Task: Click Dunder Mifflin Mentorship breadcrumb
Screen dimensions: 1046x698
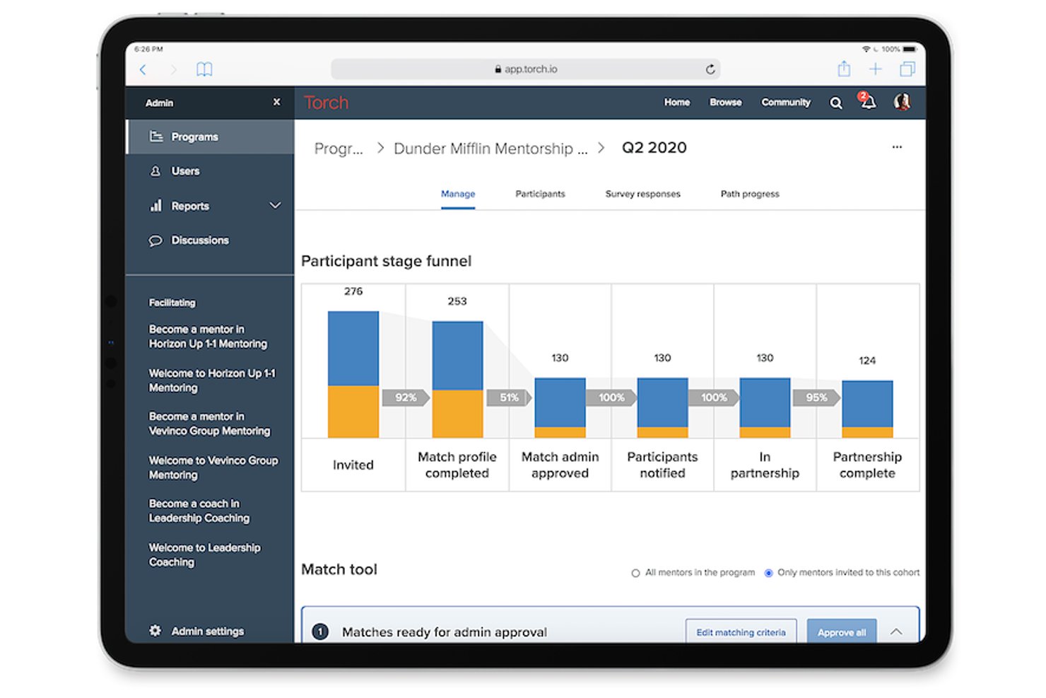Action: pyautogui.click(x=490, y=149)
